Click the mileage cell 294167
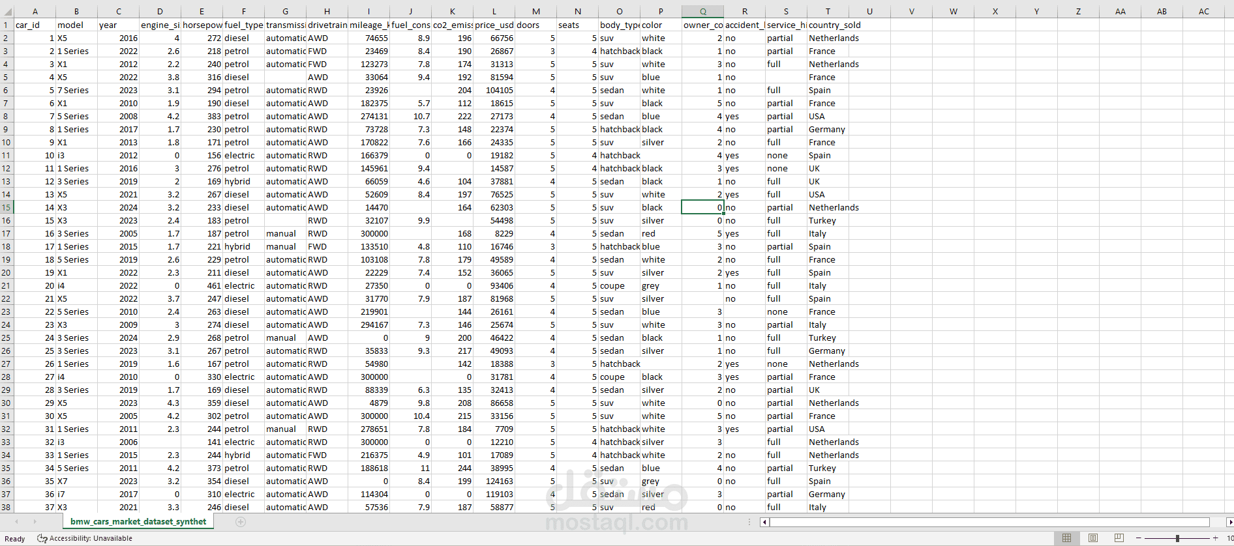 click(369, 324)
